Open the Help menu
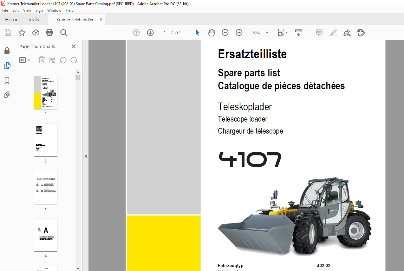 69,10
